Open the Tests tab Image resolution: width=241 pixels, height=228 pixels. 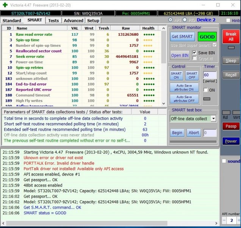tap(53, 20)
